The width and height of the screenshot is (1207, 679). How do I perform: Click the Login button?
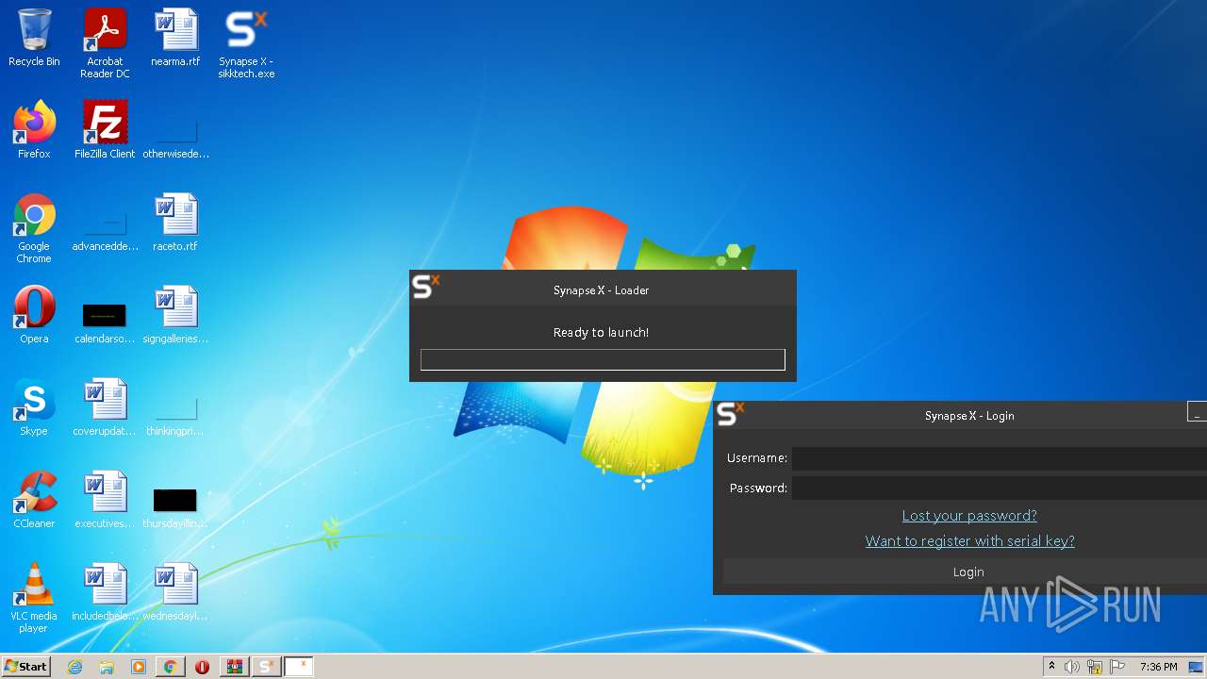[965, 571]
